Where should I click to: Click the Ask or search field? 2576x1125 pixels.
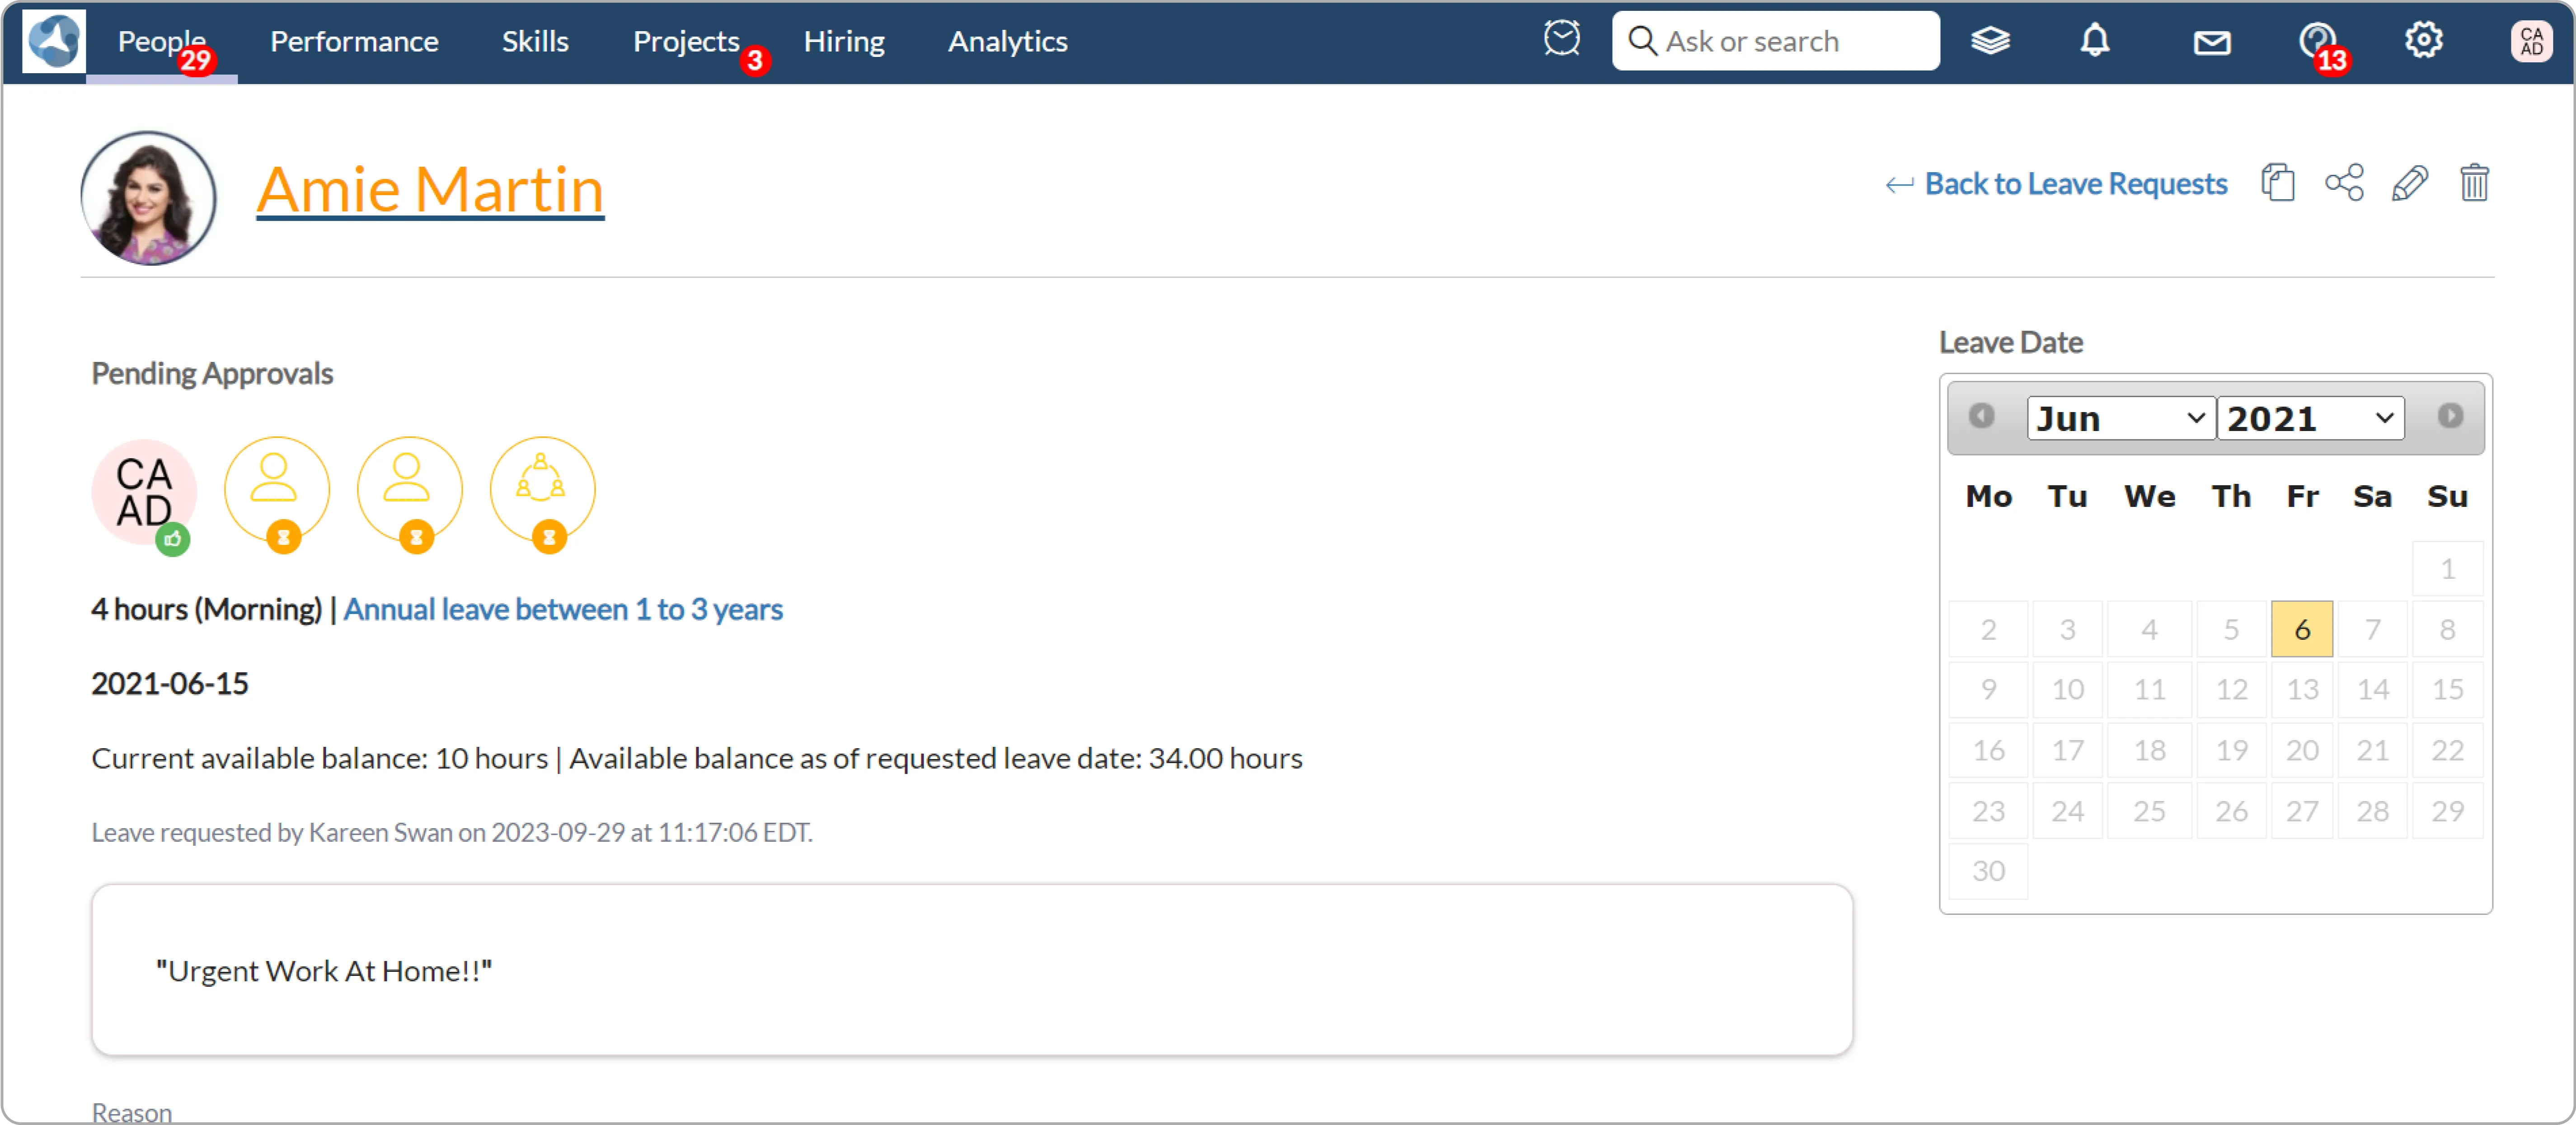[x=1790, y=41]
